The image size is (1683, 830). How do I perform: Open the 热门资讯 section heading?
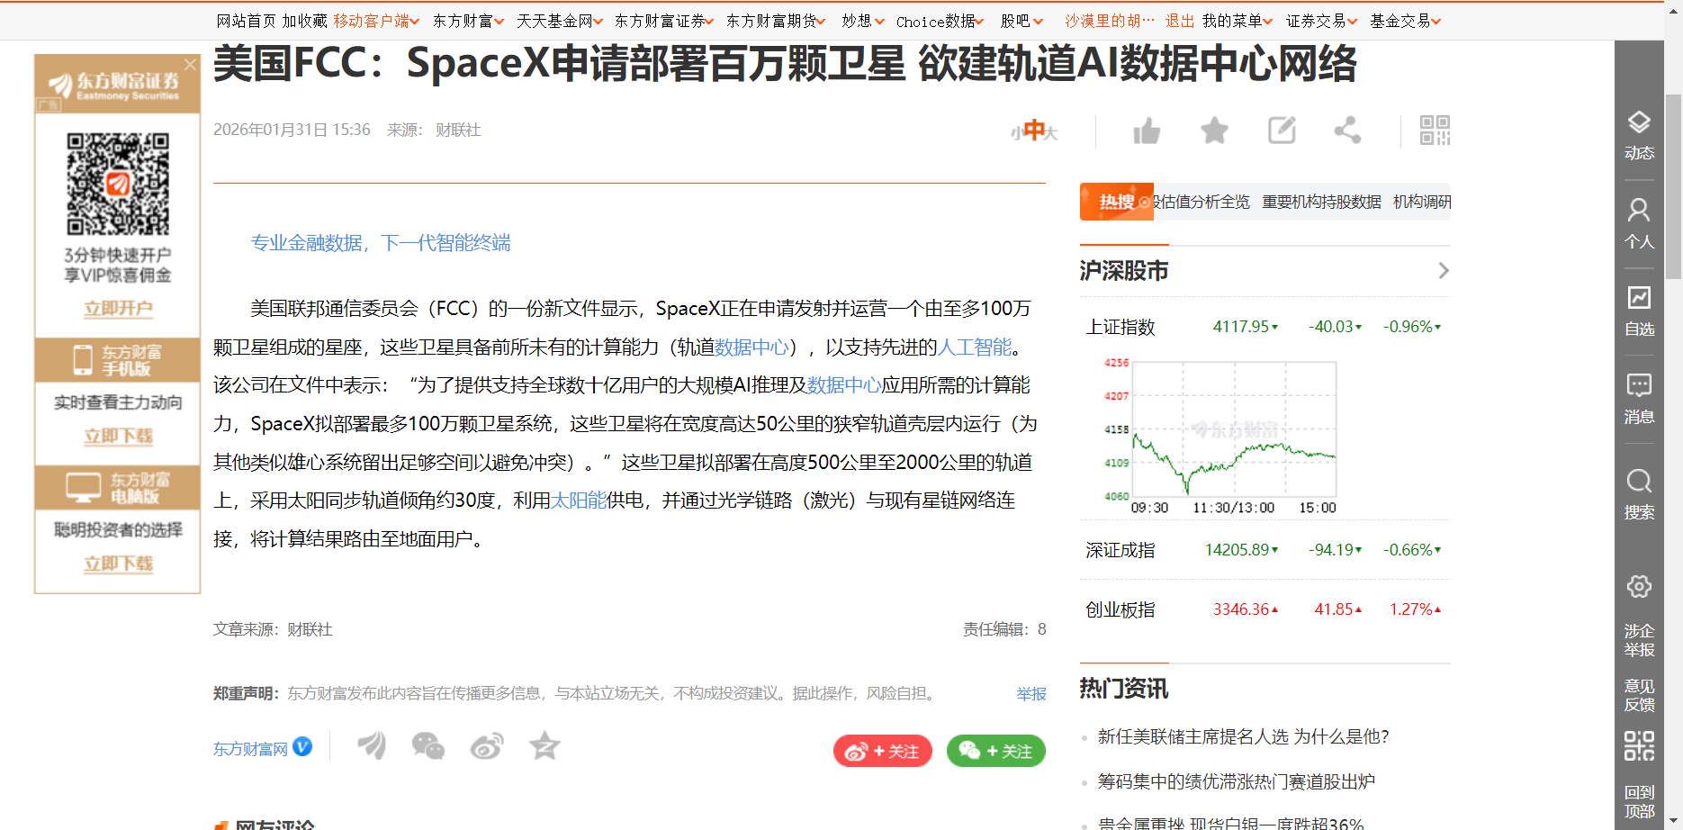pyautogui.click(x=1124, y=689)
